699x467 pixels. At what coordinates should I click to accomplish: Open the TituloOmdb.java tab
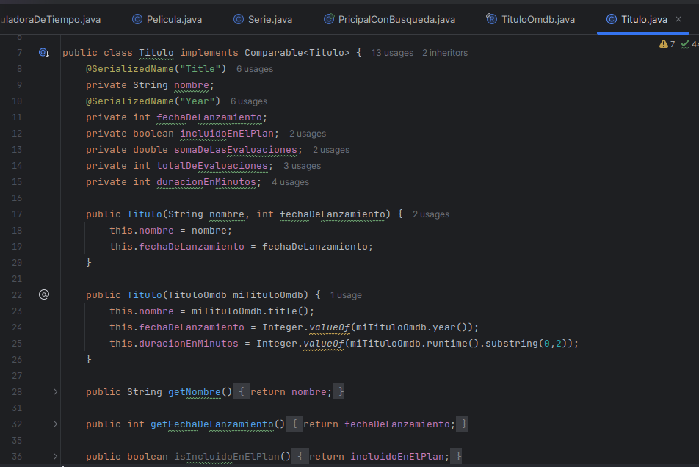530,19
